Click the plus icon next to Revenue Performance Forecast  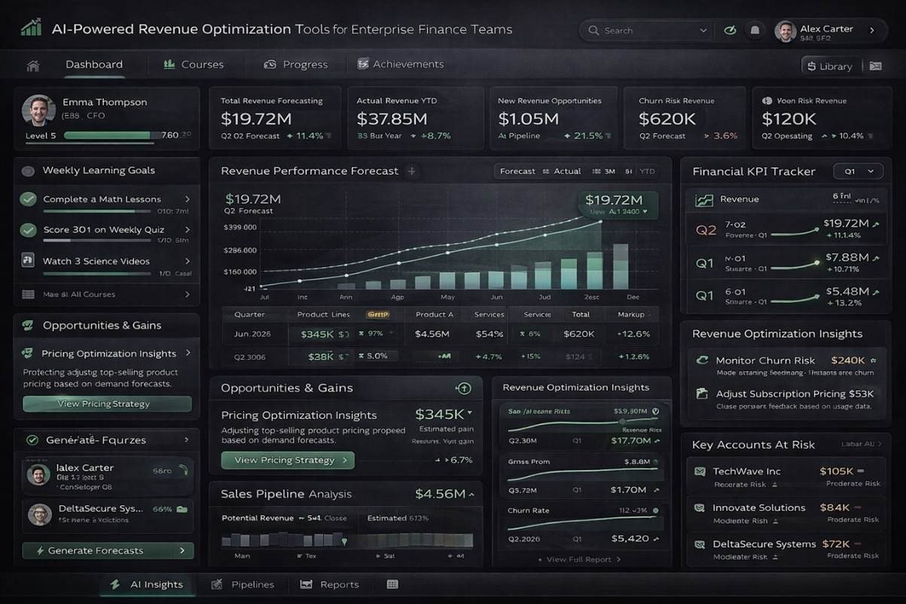(x=411, y=171)
